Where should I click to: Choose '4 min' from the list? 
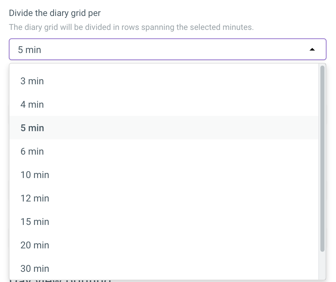(32, 105)
